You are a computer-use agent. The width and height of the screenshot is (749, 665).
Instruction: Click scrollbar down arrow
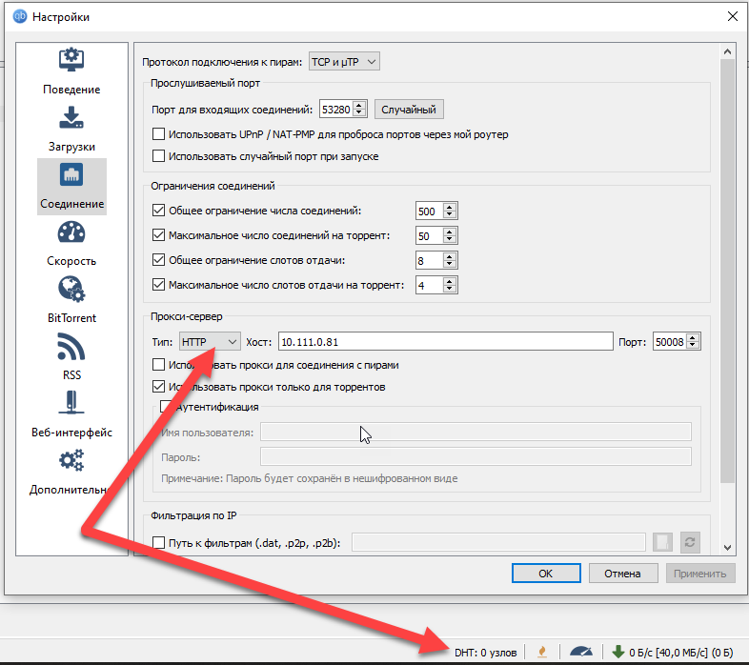click(x=727, y=548)
